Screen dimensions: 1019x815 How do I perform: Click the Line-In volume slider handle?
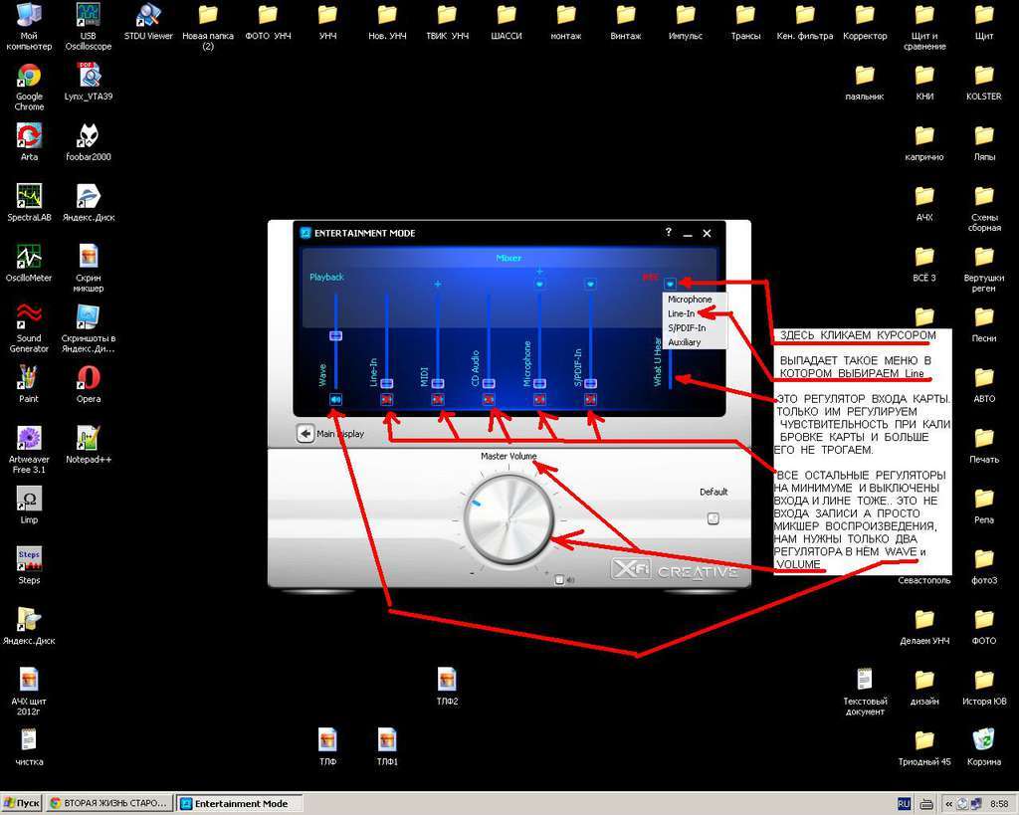pyautogui.click(x=387, y=383)
